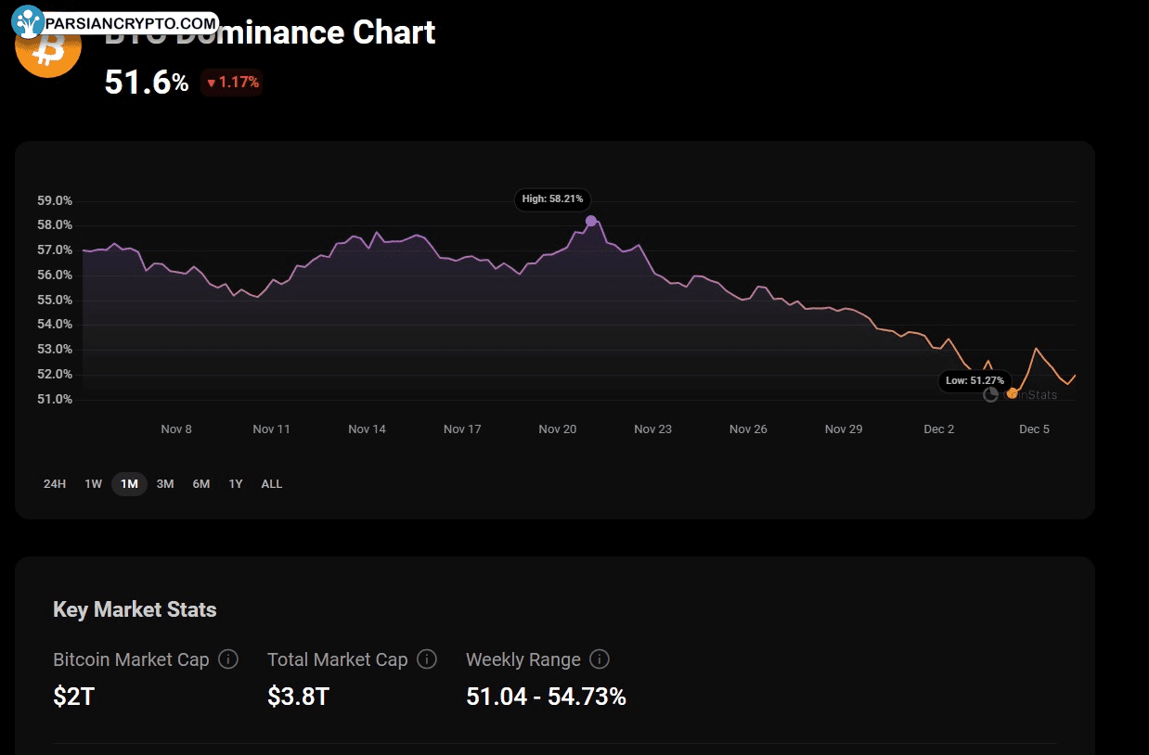Click the purple High point marker on the chart
Screen dimensions: 1149x755
pos(591,221)
